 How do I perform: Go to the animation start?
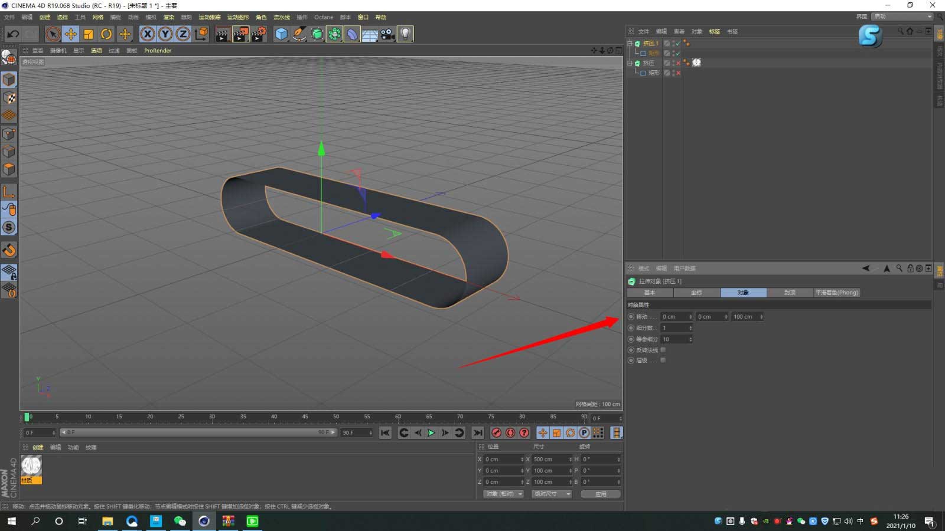385,433
